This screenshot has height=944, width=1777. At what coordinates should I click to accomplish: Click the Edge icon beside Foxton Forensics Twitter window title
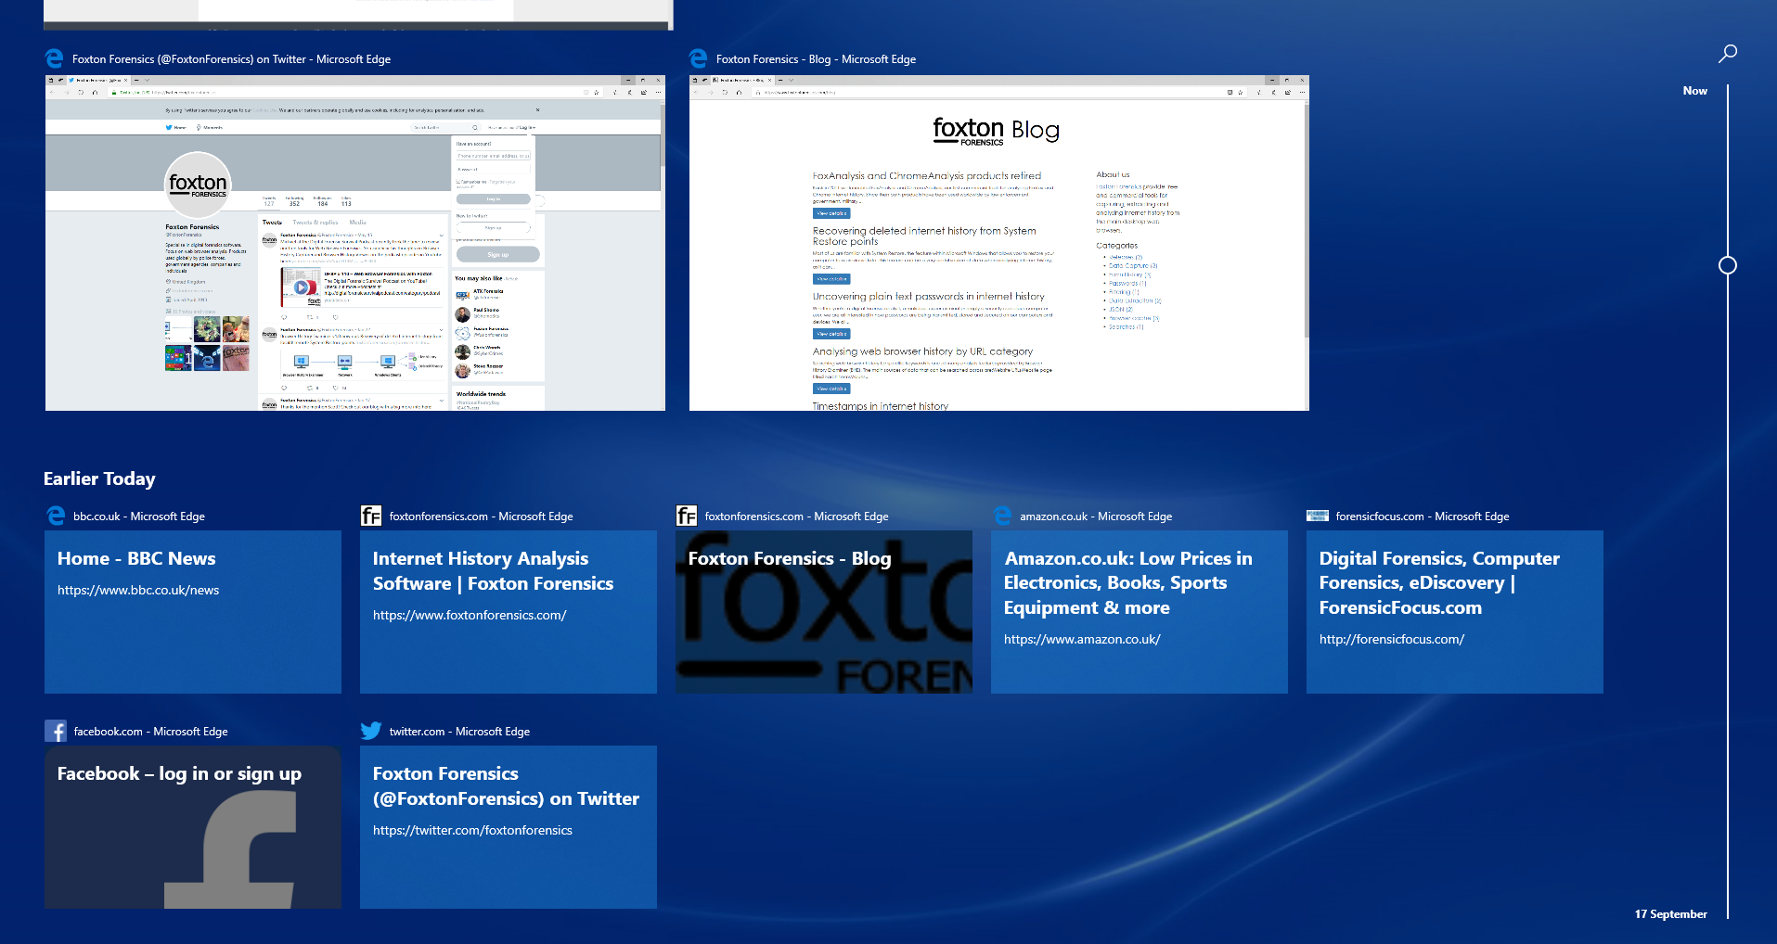pos(55,58)
